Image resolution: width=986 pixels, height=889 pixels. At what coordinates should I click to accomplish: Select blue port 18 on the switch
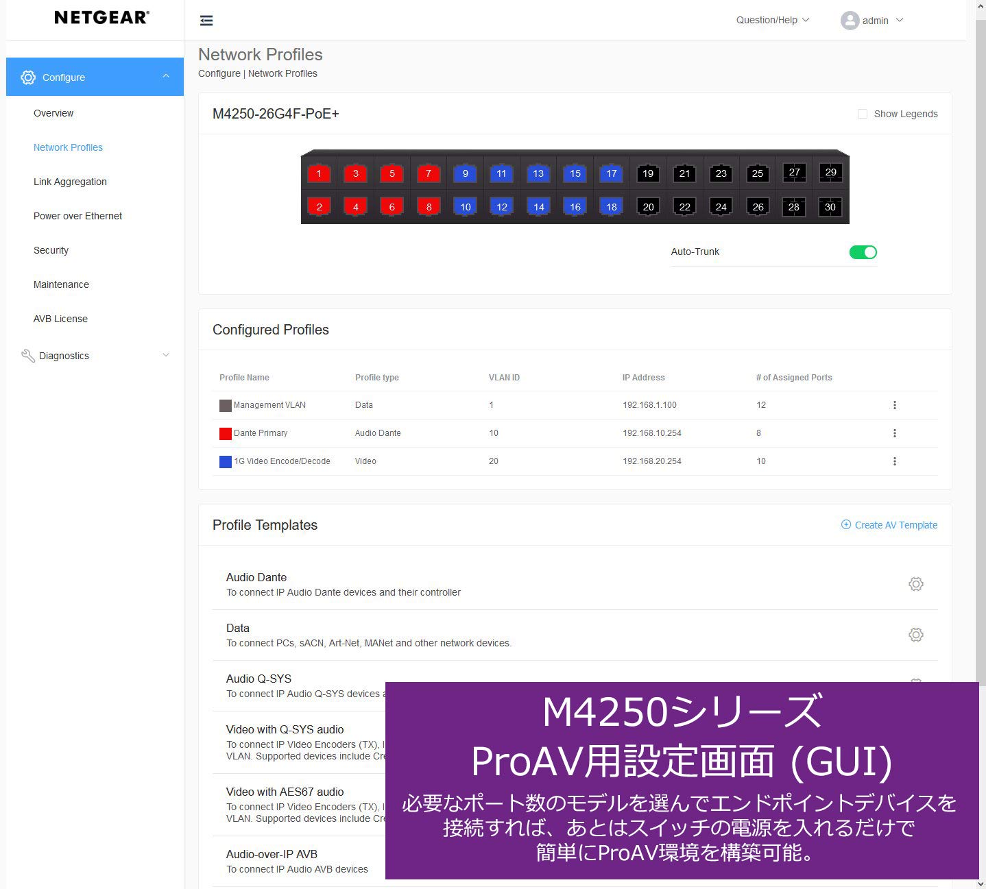(x=612, y=207)
